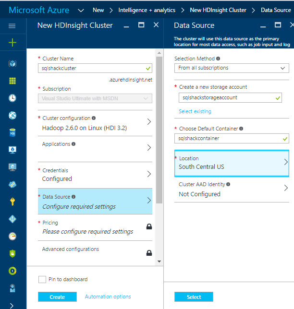Click the Select existing link
This screenshot has height=309, width=294.
[195, 111]
